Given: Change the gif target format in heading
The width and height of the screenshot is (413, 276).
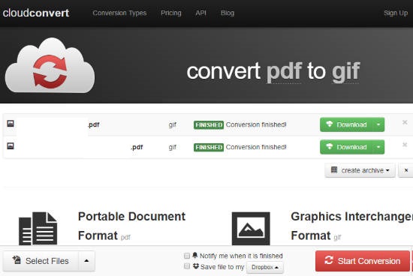Looking at the screenshot, I should [x=345, y=71].
